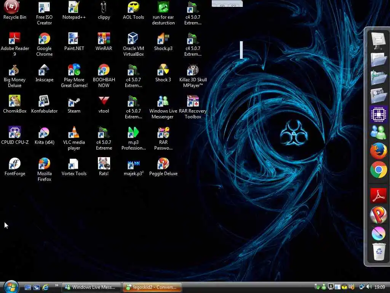The height and width of the screenshot is (293, 390).
Task: Open Paint.NET shortcut
Action: click(x=74, y=41)
